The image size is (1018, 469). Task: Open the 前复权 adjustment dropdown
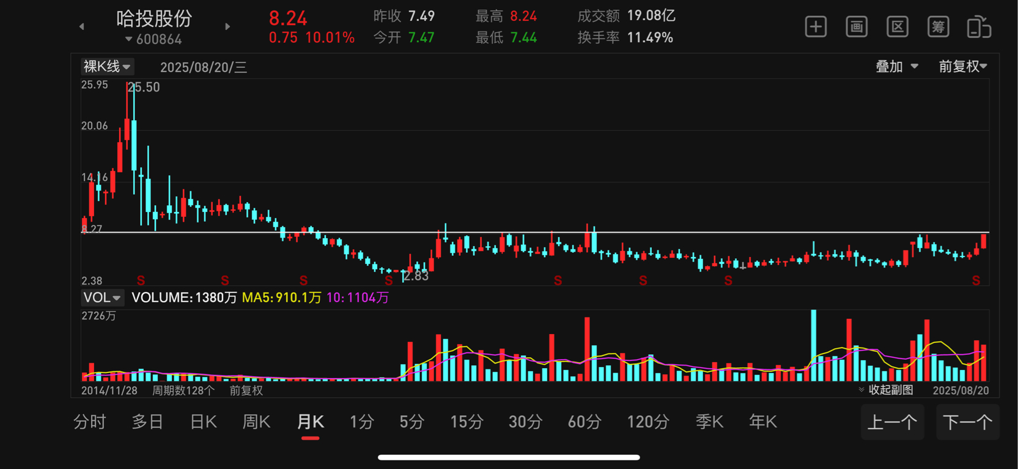coord(963,67)
